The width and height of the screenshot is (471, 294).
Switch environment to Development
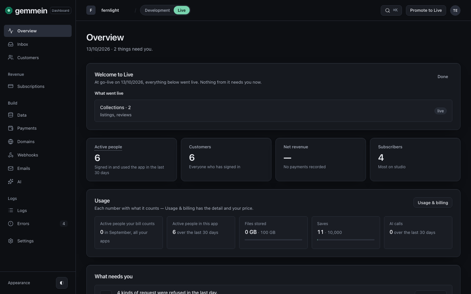coord(157,10)
